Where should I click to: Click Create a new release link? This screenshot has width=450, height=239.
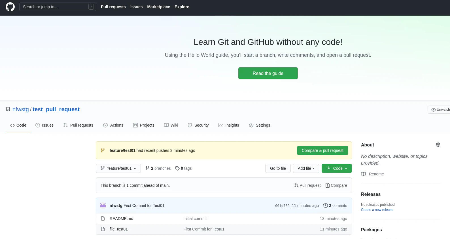click(x=377, y=210)
